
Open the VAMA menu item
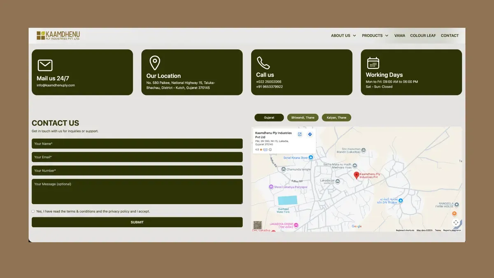pyautogui.click(x=399, y=36)
